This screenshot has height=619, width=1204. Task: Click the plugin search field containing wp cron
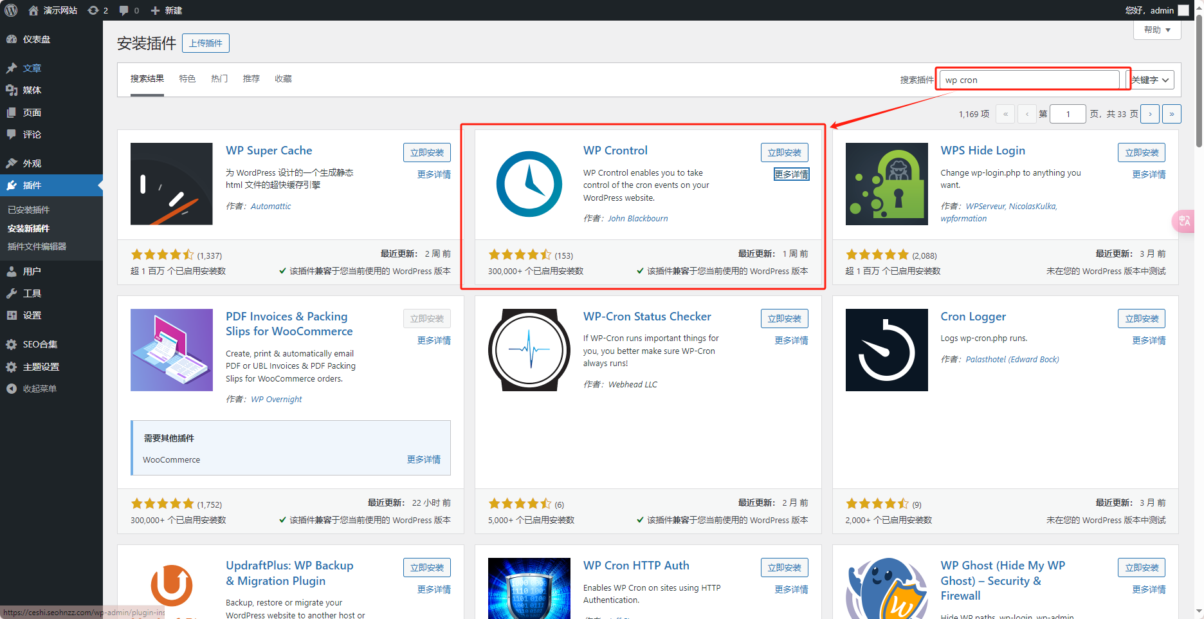1030,80
